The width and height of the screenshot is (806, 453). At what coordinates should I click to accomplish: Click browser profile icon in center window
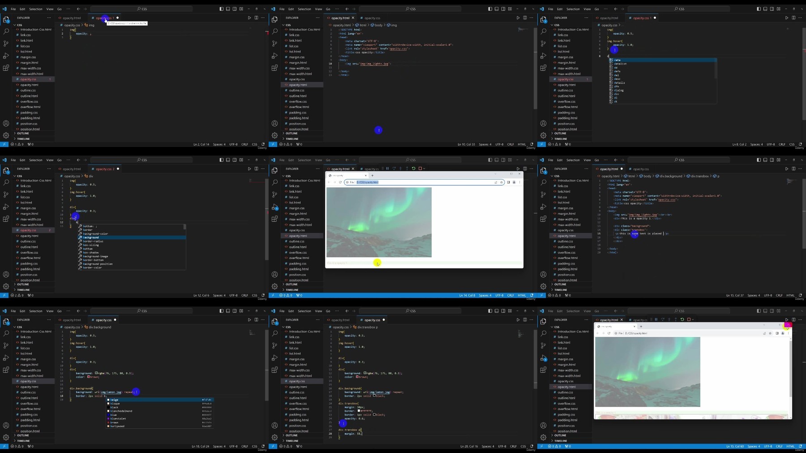tap(514, 182)
